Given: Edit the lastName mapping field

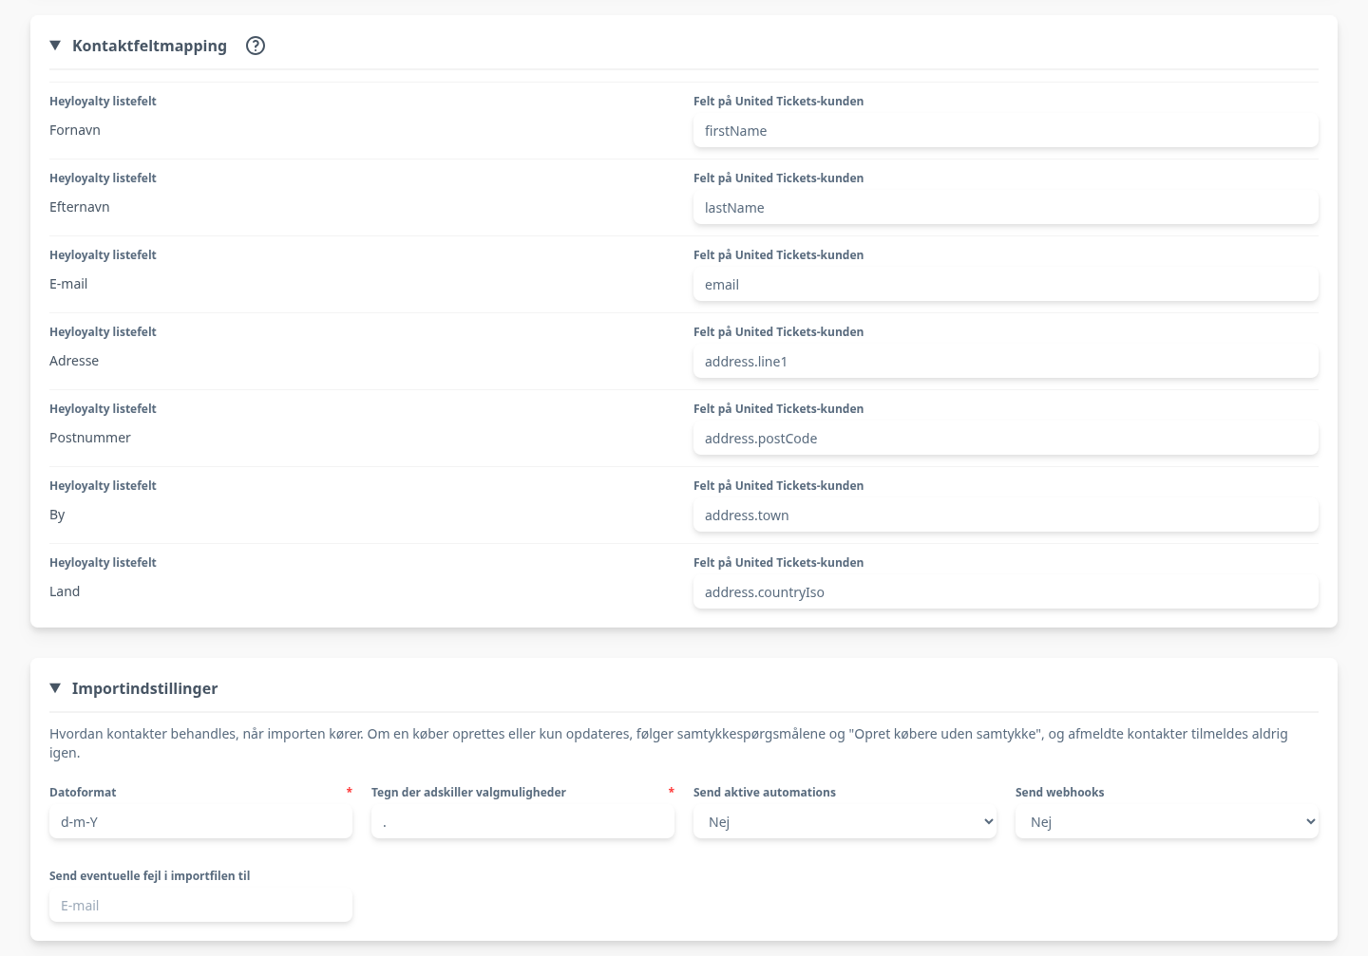Looking at the screenshot, I should point(1006,208).
